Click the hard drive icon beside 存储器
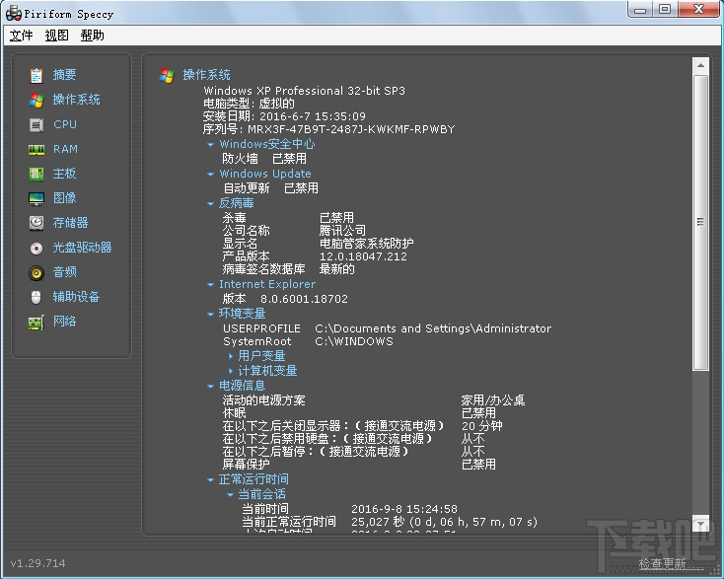 [x=36, y=223]
